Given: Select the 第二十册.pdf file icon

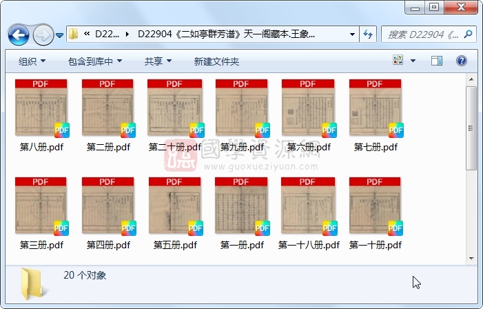Looking at the screenshot, I should 175,110.
